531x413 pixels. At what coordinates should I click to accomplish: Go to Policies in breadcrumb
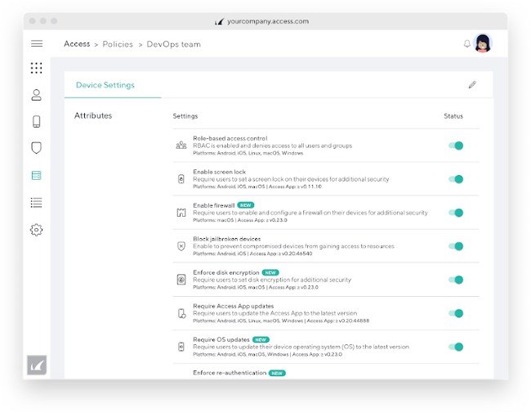(x=118, y=44)
